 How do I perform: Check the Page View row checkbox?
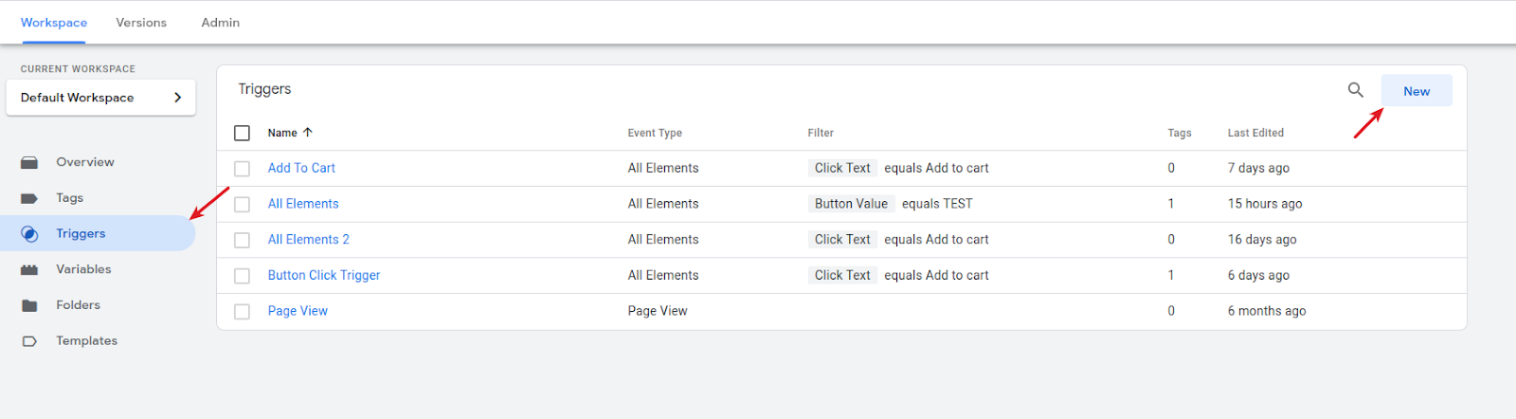(x=243, y=312)
